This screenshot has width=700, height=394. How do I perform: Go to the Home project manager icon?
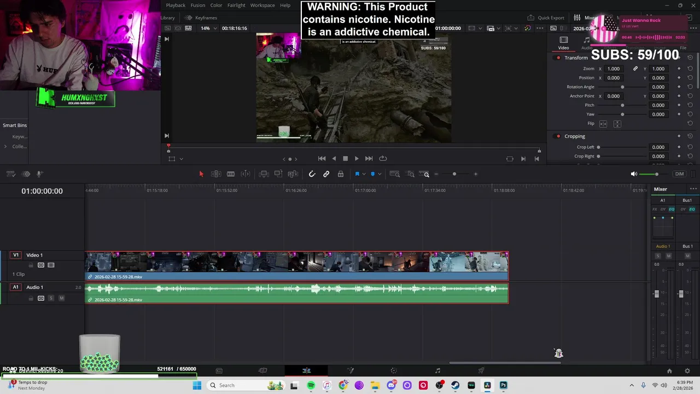669,370
